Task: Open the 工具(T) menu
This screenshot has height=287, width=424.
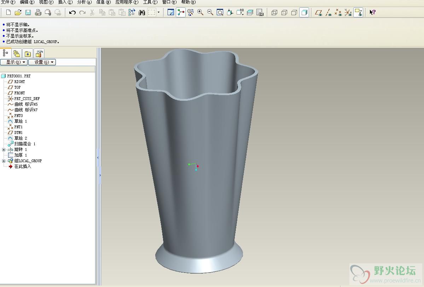Action: pos(150,2)
